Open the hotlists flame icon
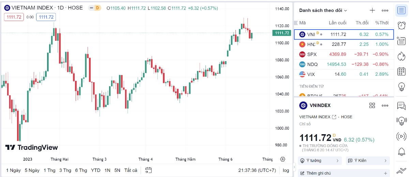409x177 pixels. (x=402, y=56)
